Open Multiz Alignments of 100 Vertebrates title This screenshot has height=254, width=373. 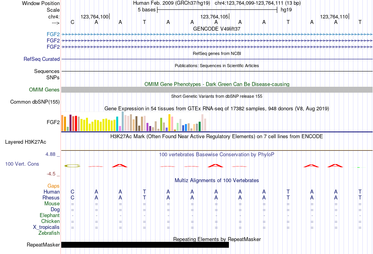point(217,181)
